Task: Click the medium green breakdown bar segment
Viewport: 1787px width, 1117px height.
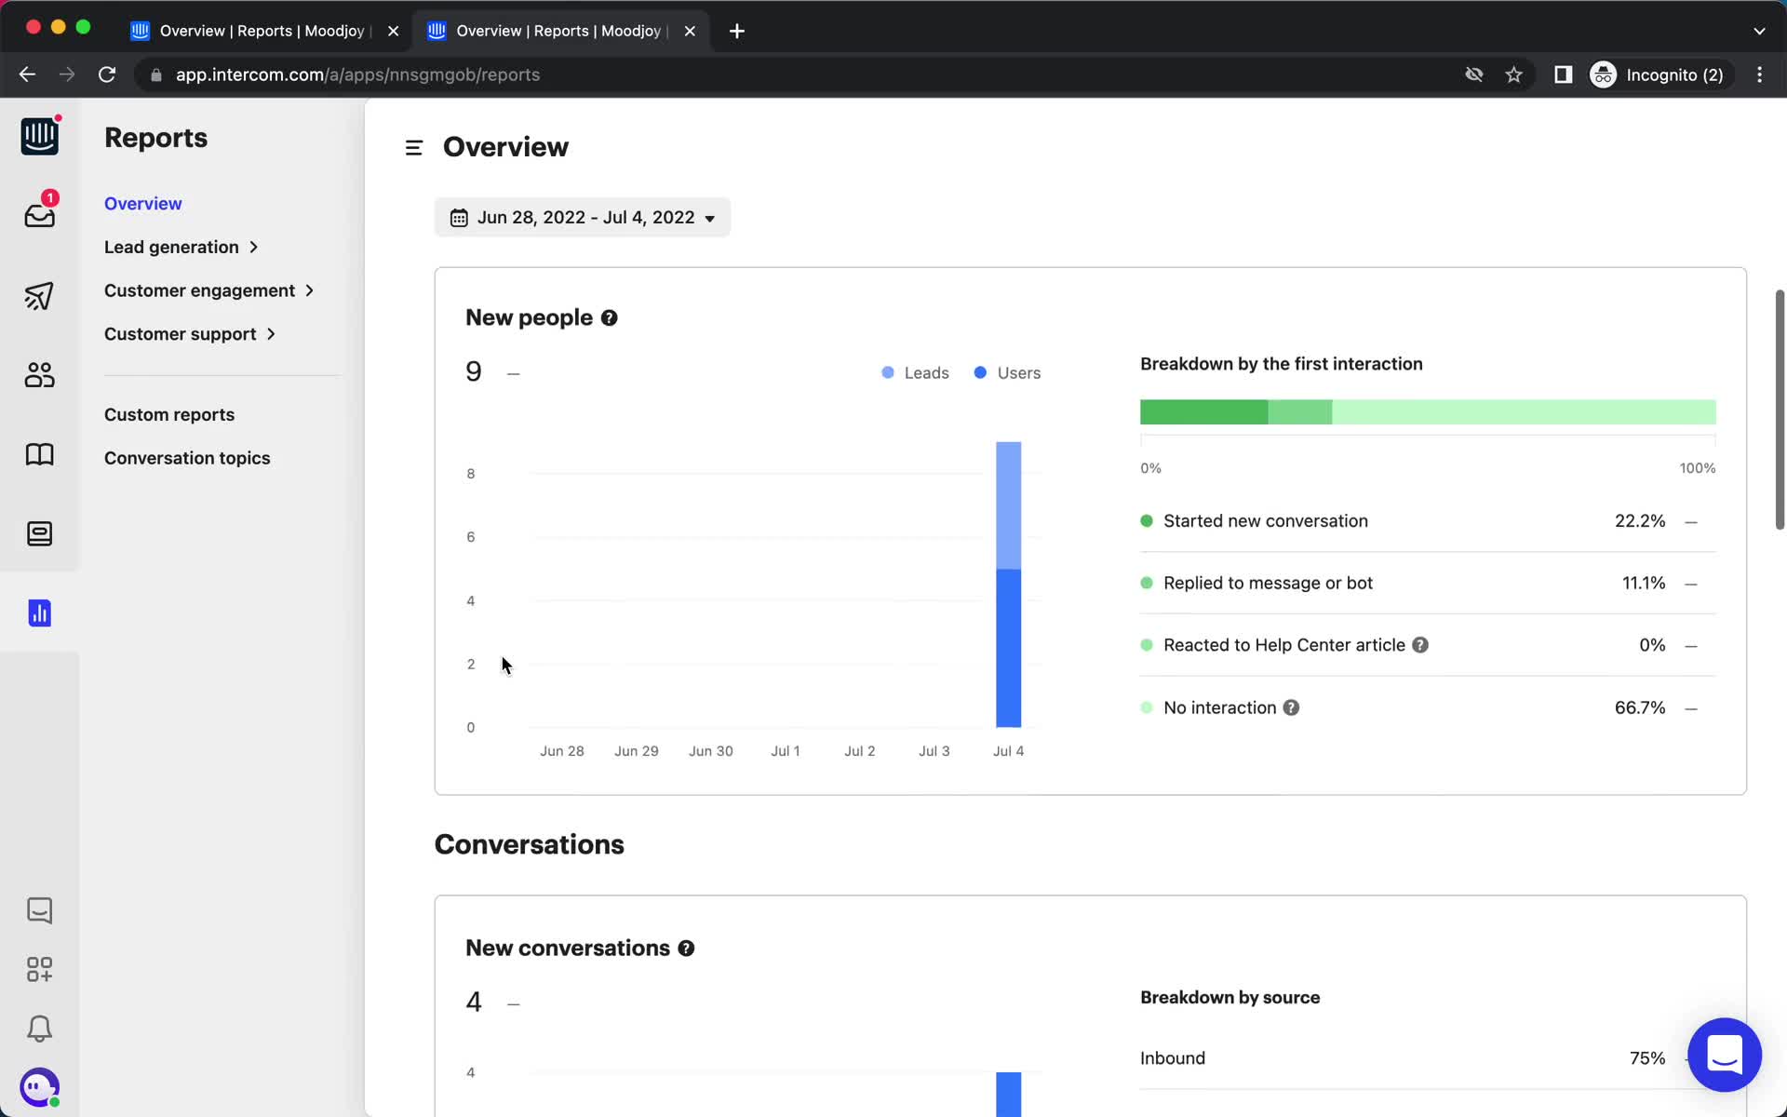Action: [x=1299, y=411]
